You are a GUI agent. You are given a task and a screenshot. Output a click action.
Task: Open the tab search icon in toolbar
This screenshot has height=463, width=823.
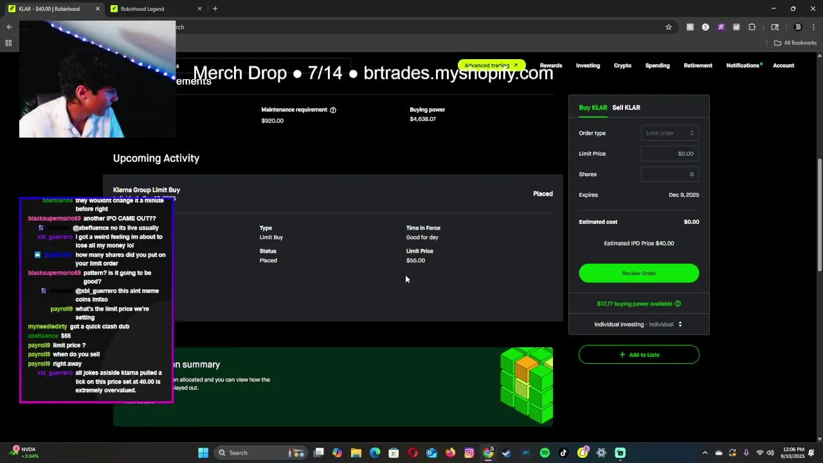click(x=775, y=27)
